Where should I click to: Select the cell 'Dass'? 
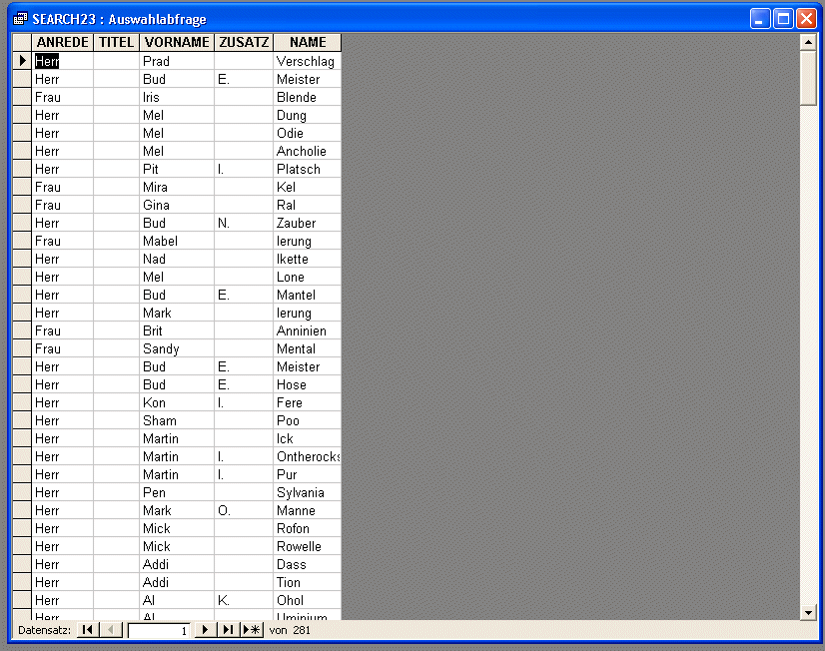point(308,564)
